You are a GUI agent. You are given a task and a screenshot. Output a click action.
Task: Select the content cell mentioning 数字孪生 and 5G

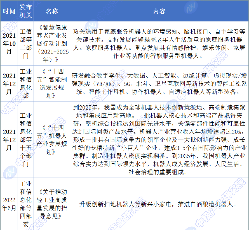159,84
